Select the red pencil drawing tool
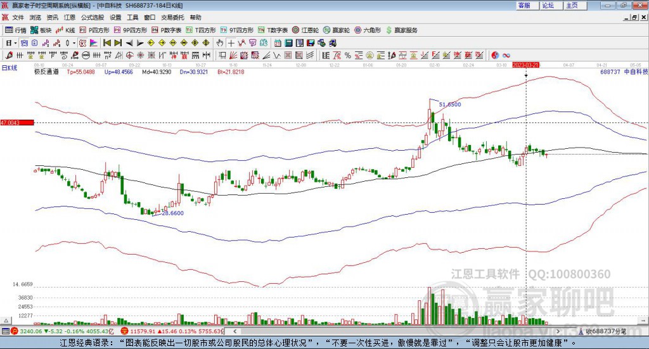Image resolution: width=649 pixels, height=349 pixels. coord(9,55)
